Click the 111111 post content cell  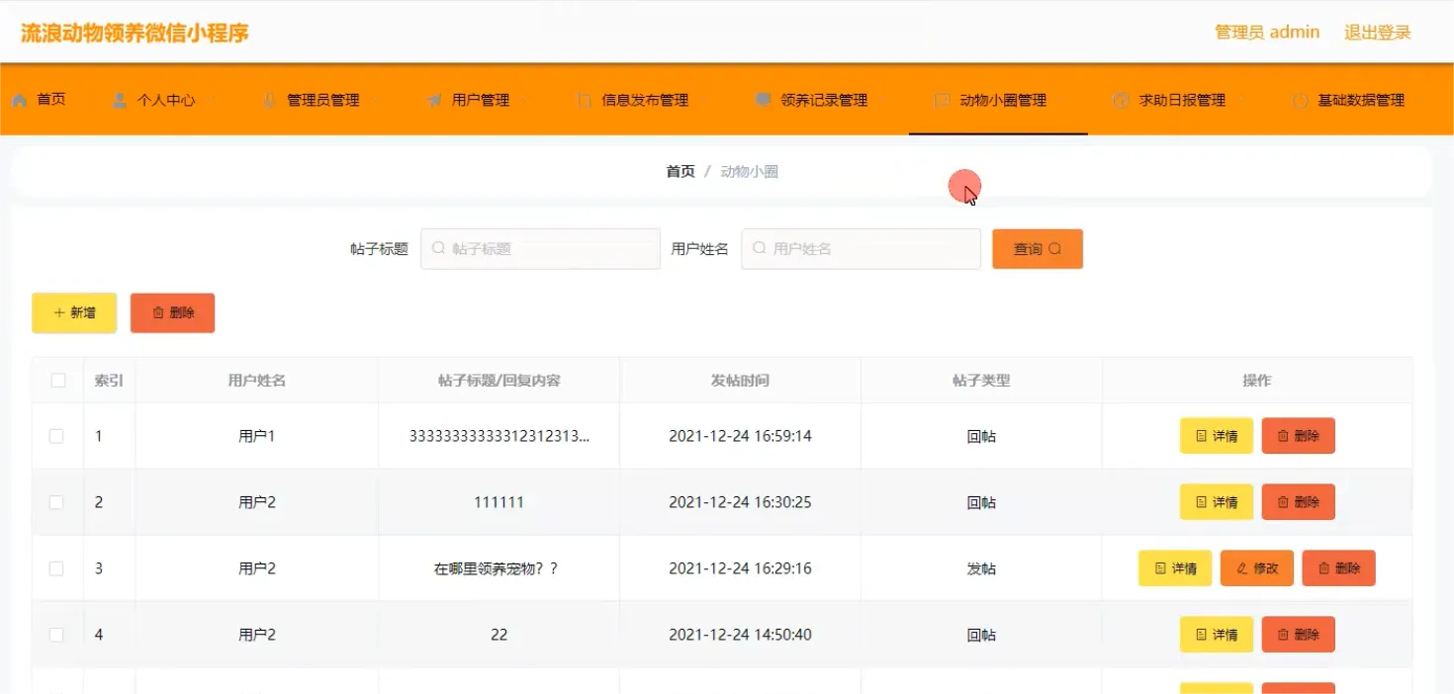499,502
